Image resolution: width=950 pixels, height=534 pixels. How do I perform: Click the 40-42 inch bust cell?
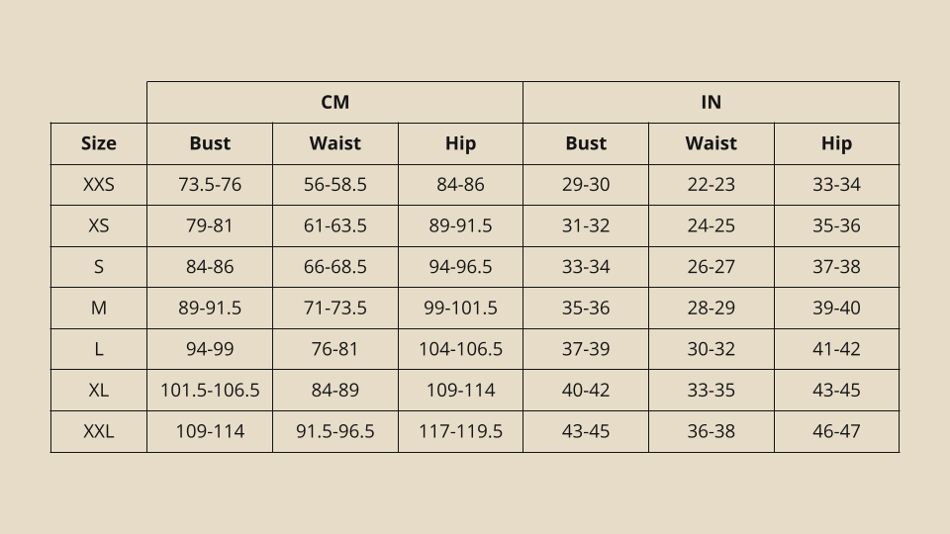(x=586, y=391)
